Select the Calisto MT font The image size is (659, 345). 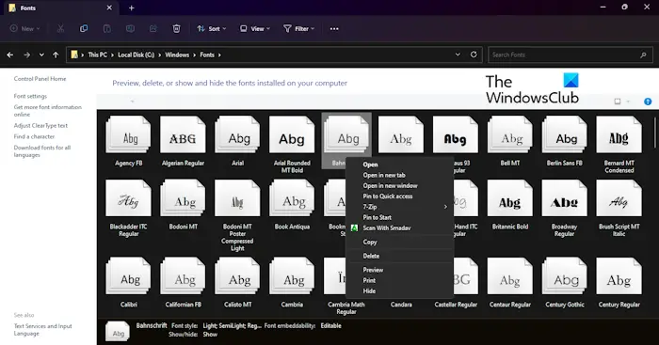point(237,283)
